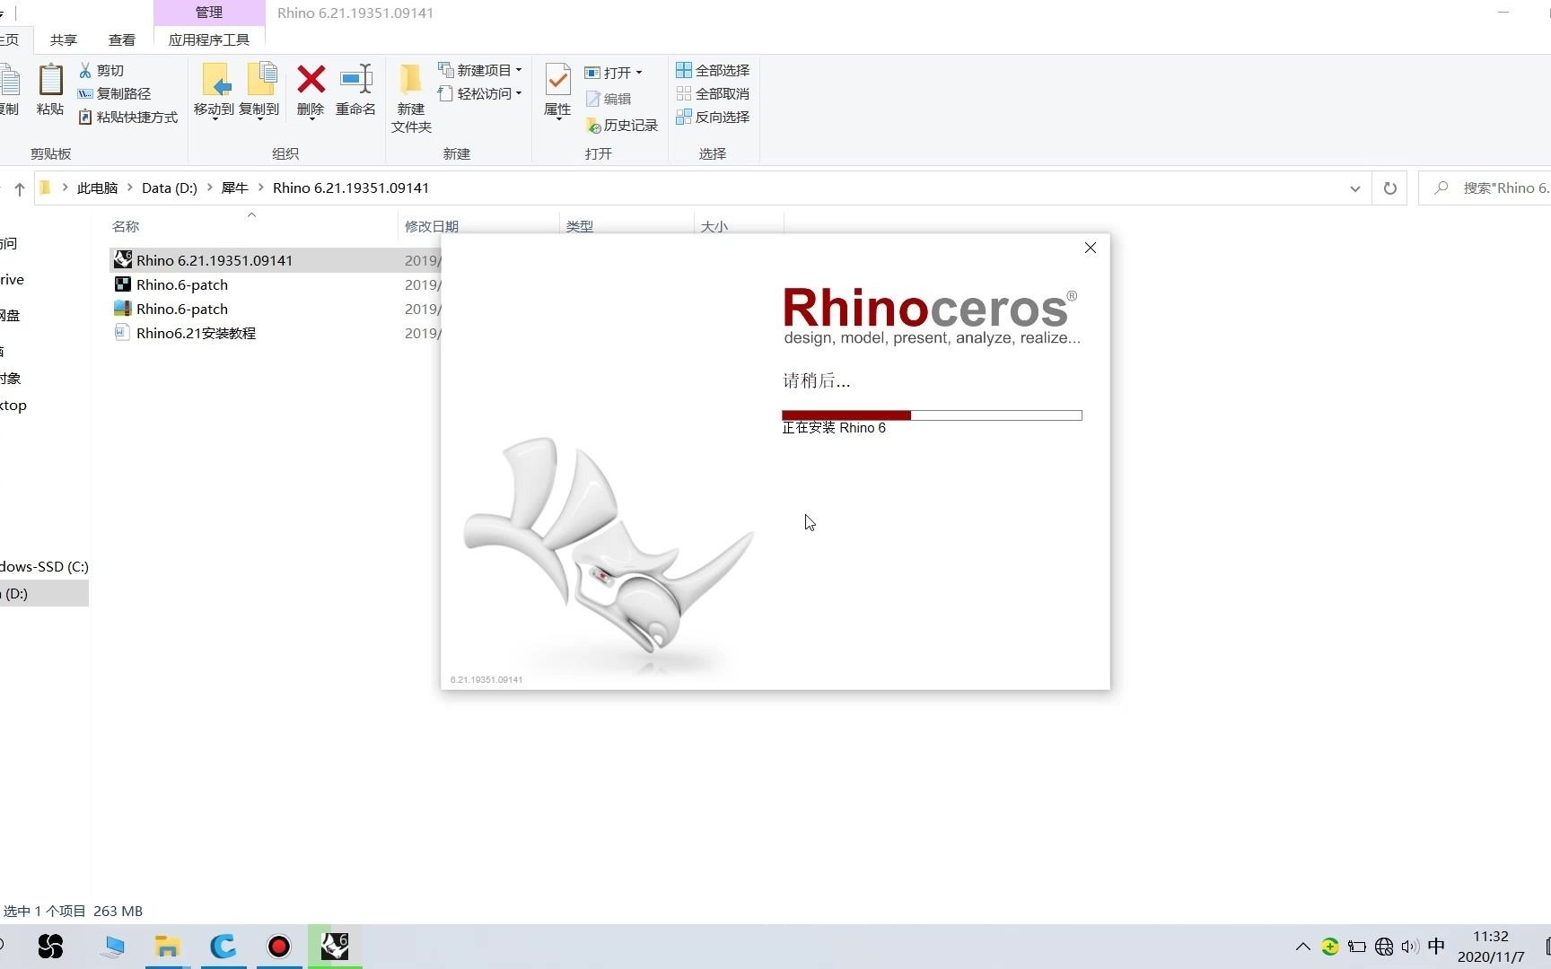
Task: Click the Cut scissors command
Action: [x=101, y=70]
